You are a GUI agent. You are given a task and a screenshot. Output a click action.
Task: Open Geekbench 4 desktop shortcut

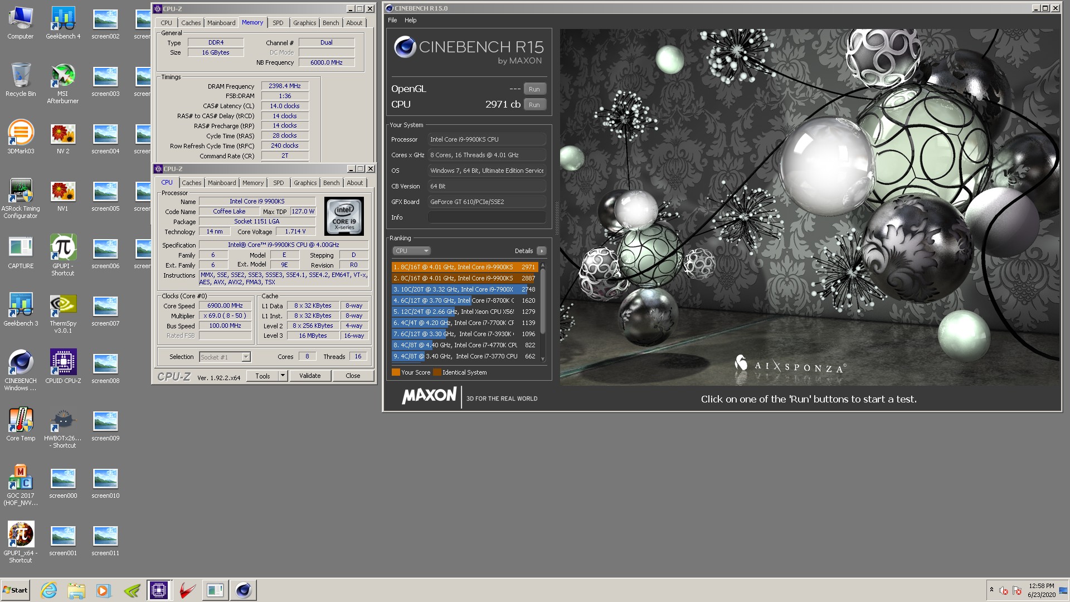click(x=63, y=23)
